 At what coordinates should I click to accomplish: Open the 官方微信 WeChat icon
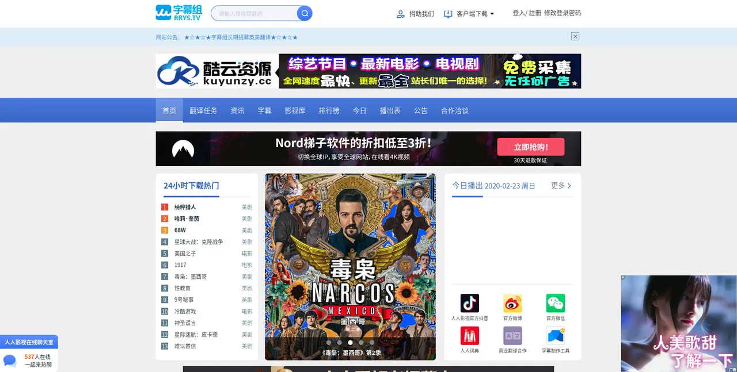pyautogui.click(x=556, y=303)
